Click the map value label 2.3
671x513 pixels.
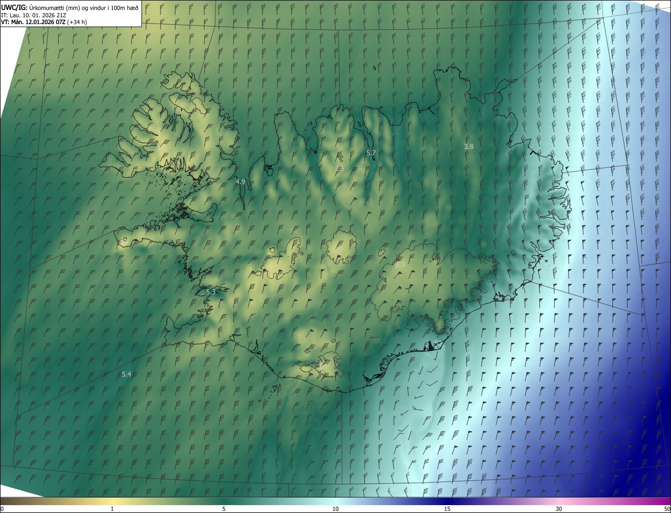coord(400,265)
